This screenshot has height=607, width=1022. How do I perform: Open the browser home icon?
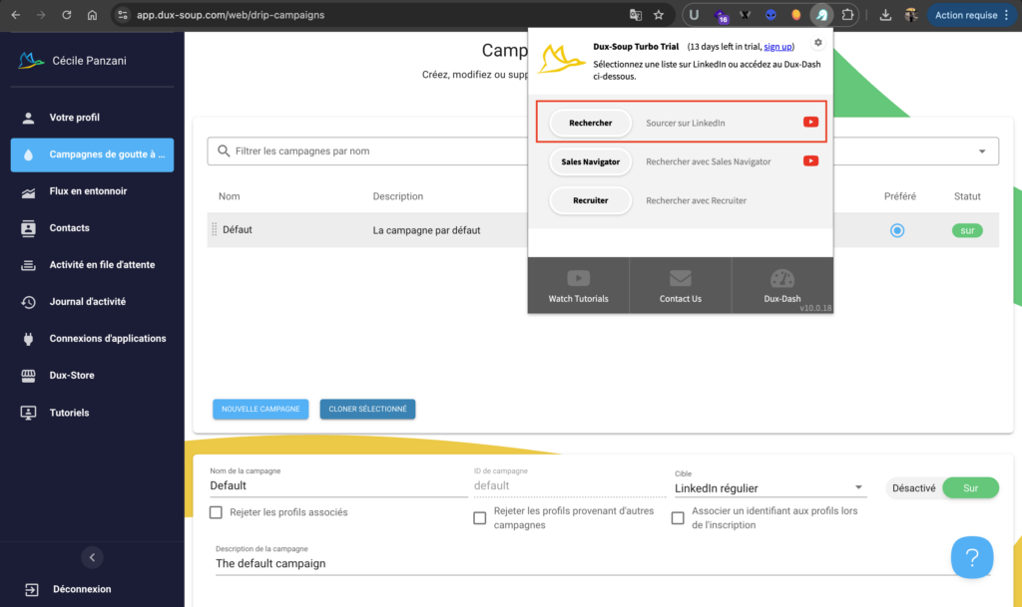92,15
